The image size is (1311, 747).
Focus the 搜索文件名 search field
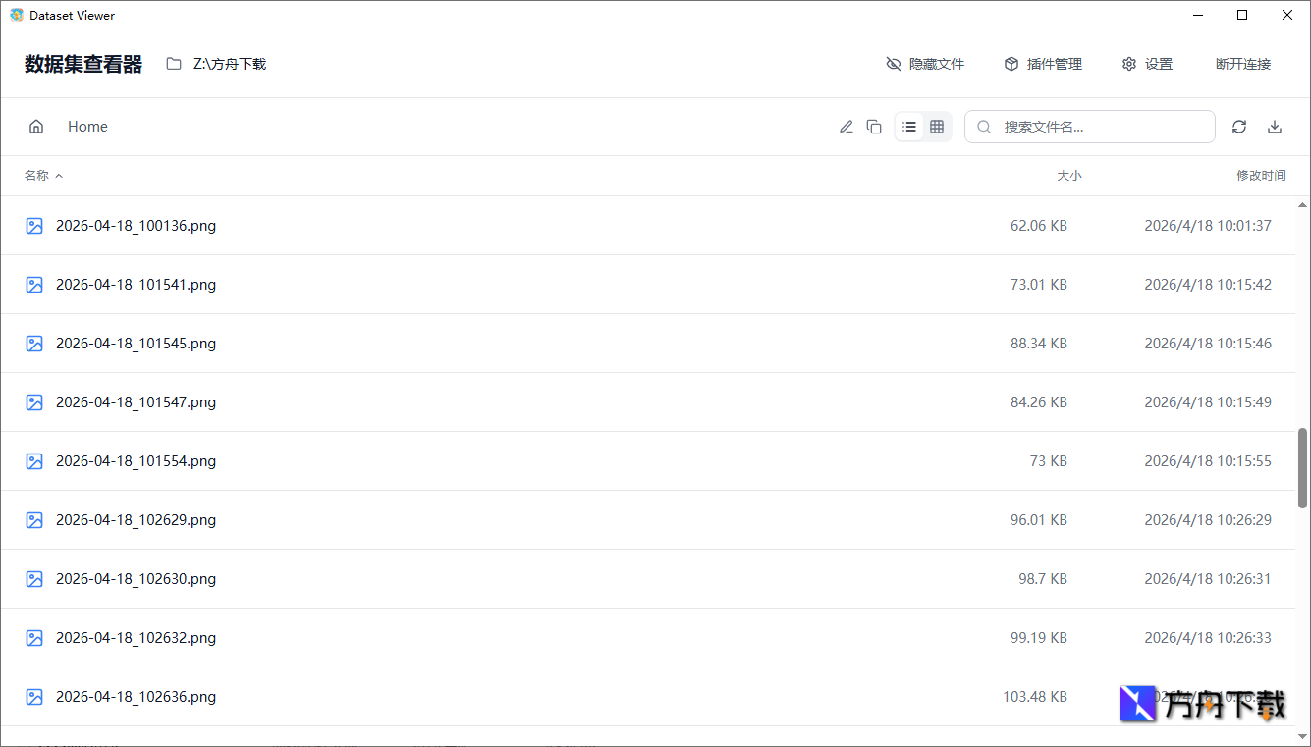(x=1100, y=127)
